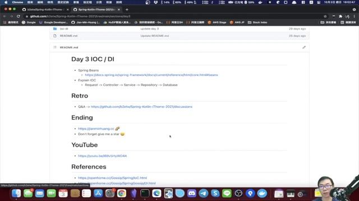The image size is (359, 201).
Task: Launch Skype from the dock
Action: (215, 194)
